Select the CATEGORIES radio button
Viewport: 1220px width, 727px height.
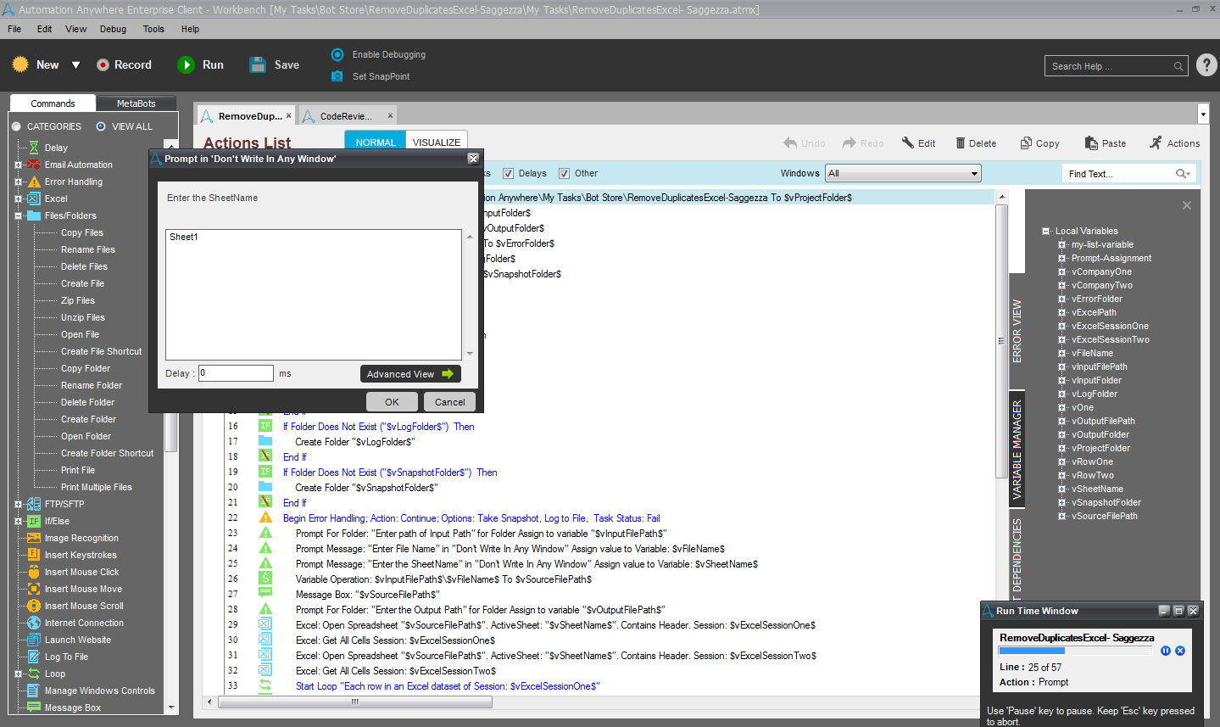click(16, 126)
